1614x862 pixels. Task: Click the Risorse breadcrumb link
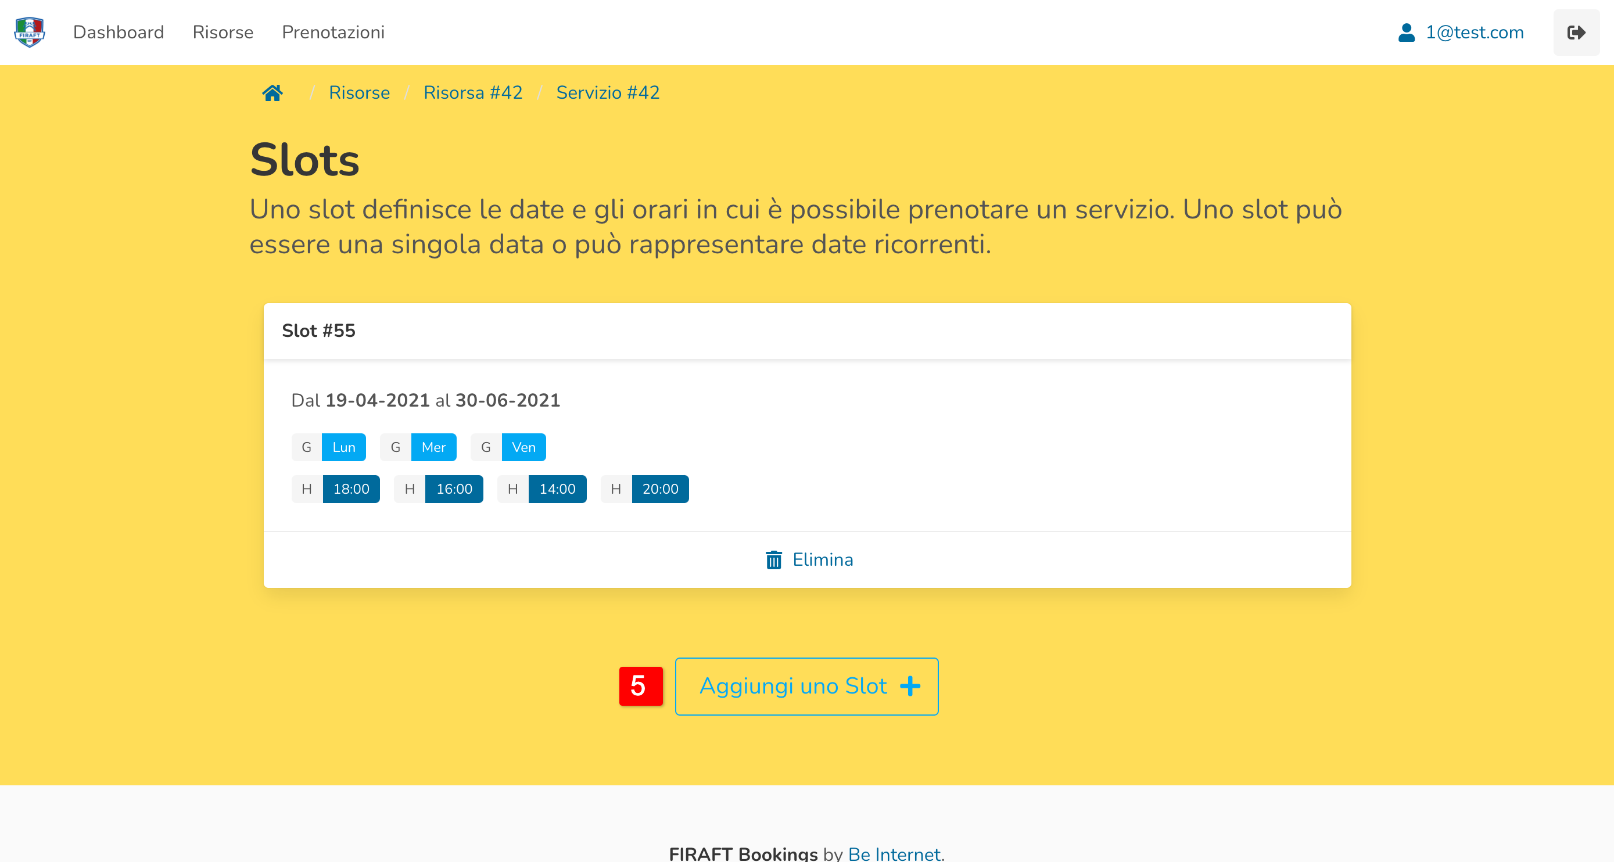point(359,93)
